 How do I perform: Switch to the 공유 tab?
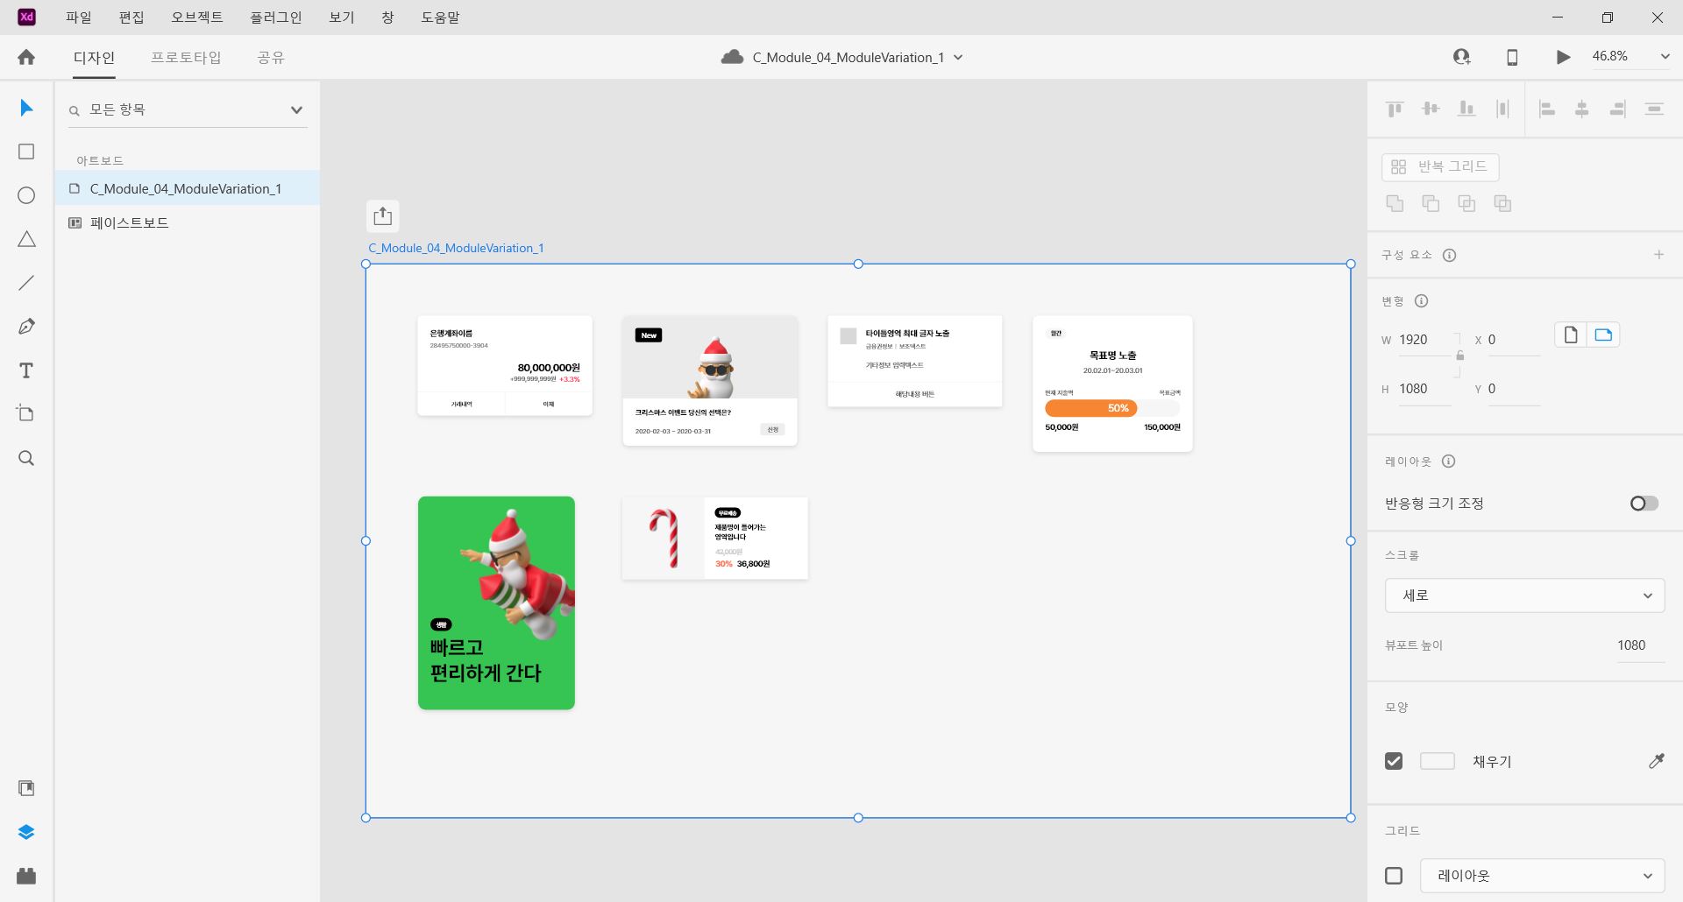point(271,58)
